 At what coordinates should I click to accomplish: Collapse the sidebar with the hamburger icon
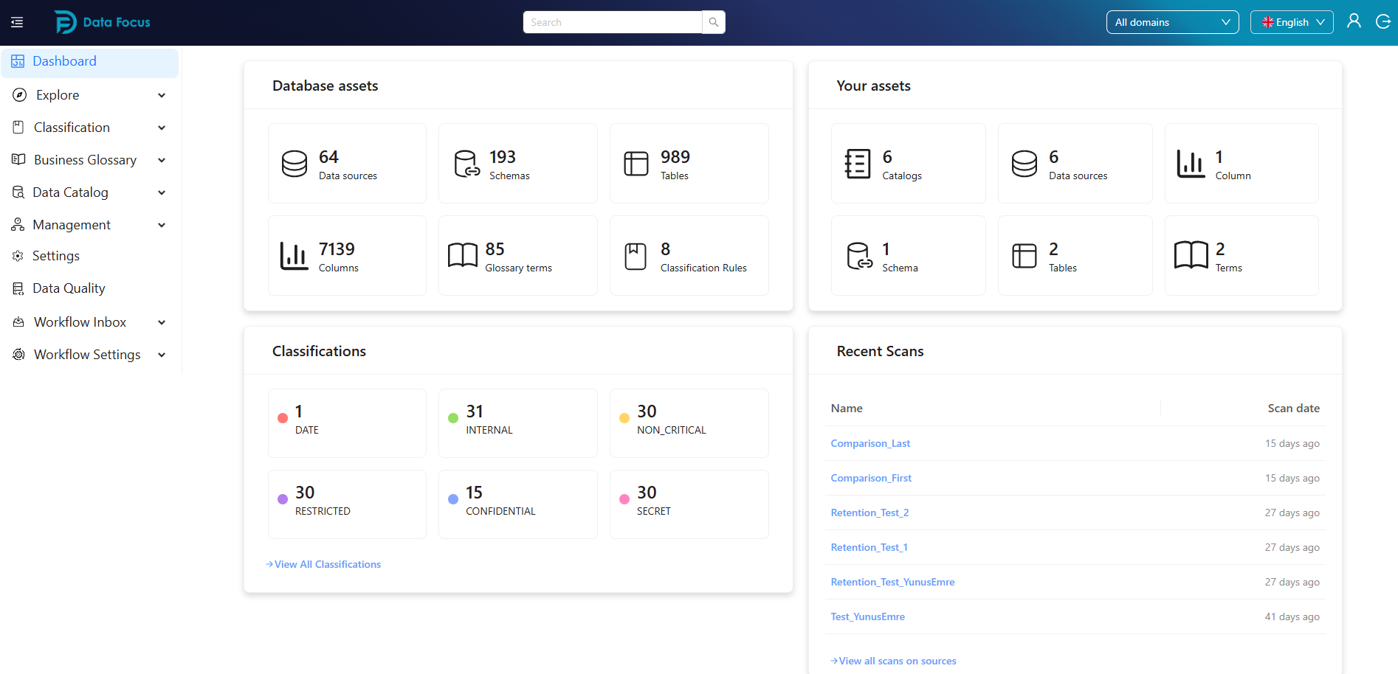17,23
